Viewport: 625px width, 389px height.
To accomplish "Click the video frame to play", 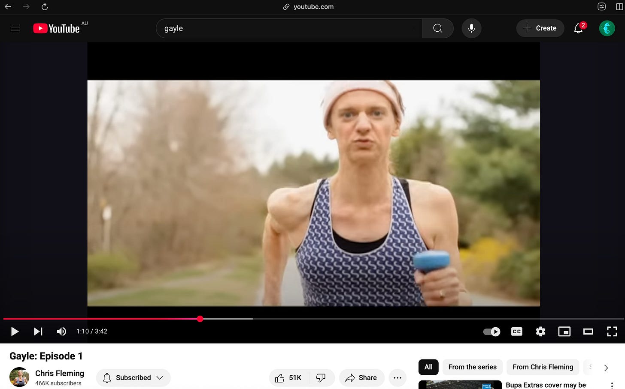I will [313, 193].
